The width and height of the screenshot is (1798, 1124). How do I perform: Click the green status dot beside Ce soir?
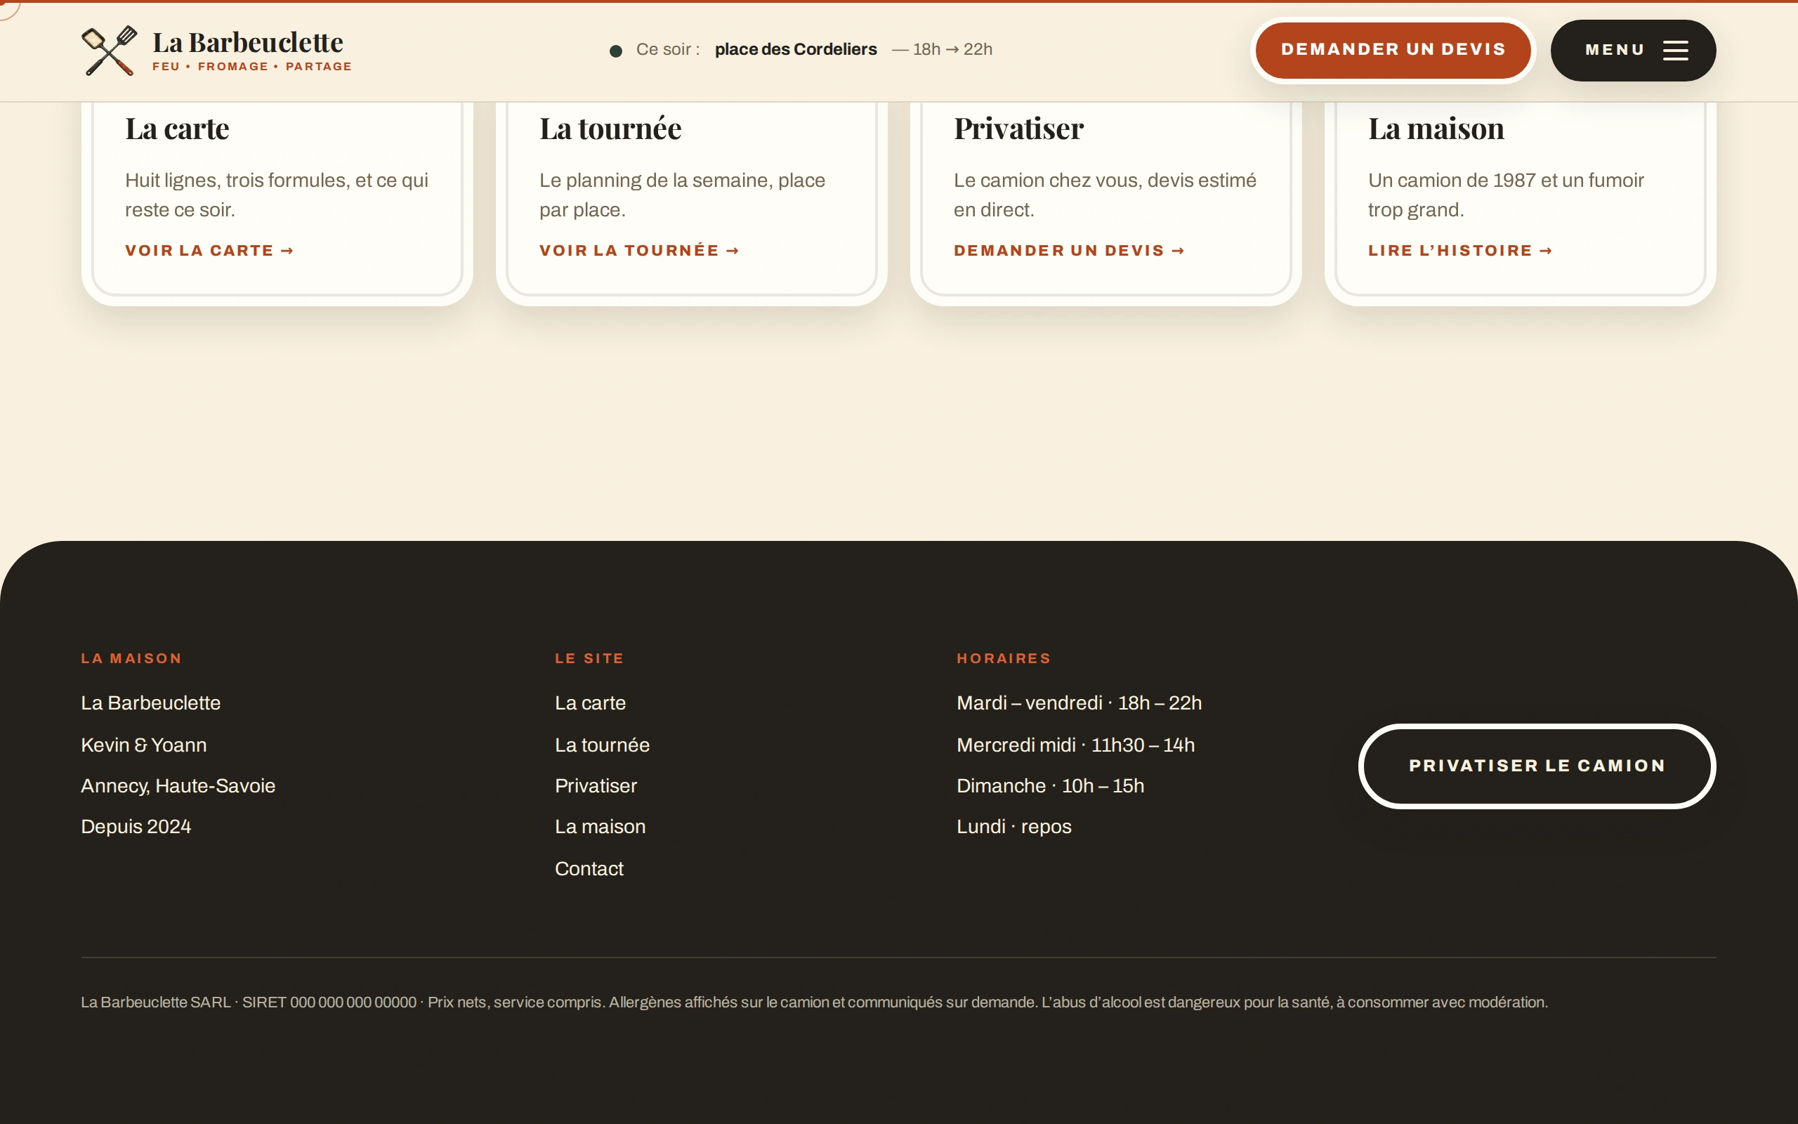(616, 51)
